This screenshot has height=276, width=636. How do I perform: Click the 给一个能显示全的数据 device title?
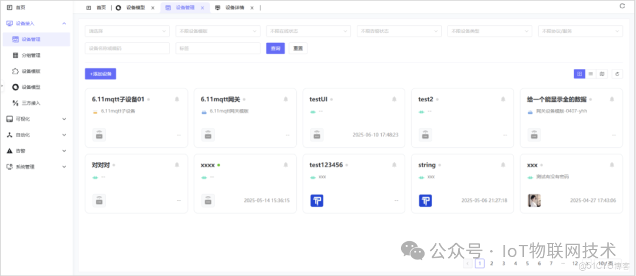pos(556,99)
